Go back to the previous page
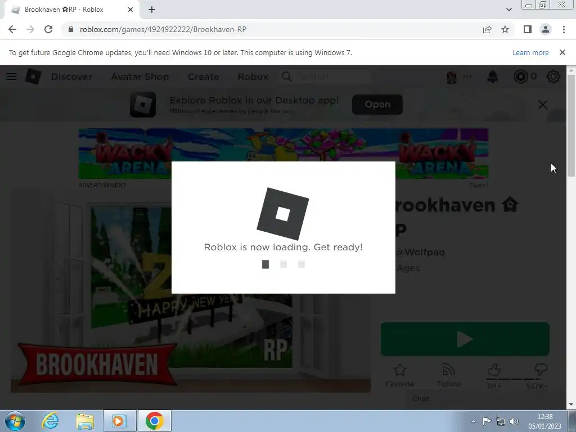The image size is (576, 432). tap(12, 29)
